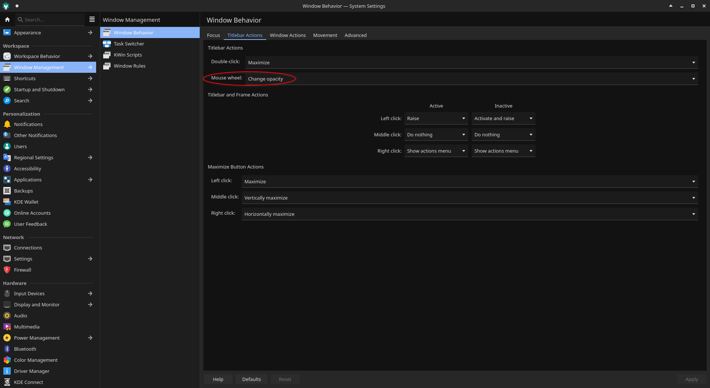Select the Bluetooth icon in Hardware
The width and height of the screenshot is (710, 388).
7,349
